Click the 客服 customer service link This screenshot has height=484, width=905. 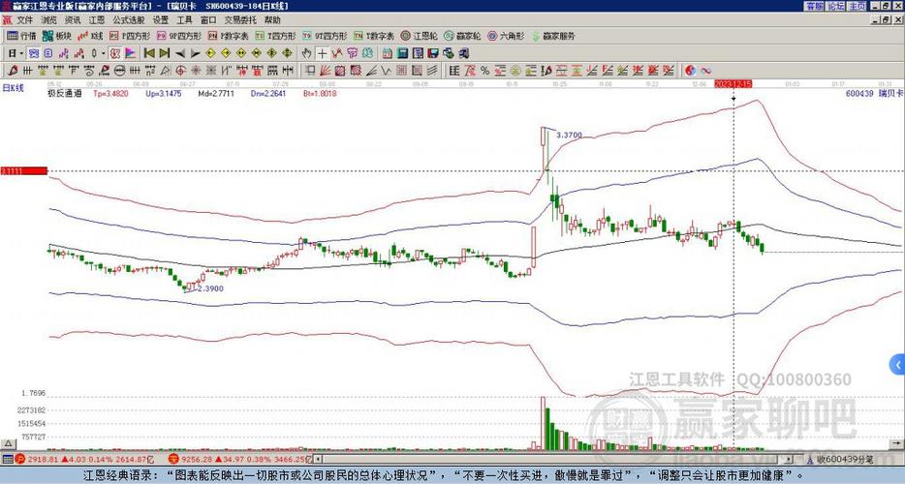[x=814, y=6]
